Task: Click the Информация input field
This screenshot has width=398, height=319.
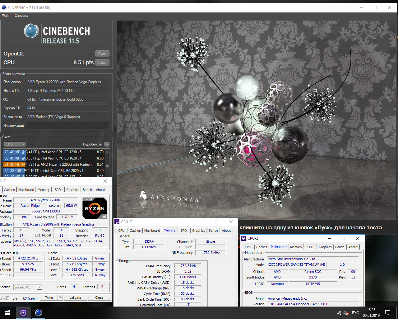Action: 67,126
